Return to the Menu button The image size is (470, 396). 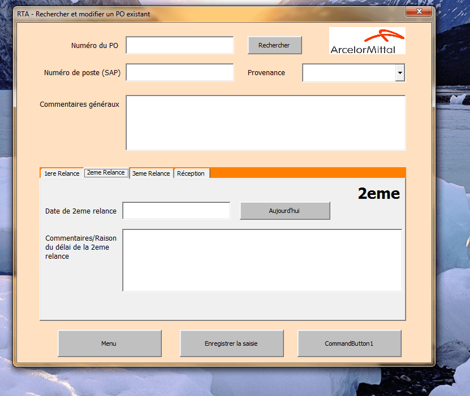110,343
